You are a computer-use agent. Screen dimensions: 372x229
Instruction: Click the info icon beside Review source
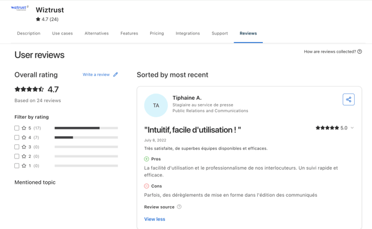coord(179,207)
